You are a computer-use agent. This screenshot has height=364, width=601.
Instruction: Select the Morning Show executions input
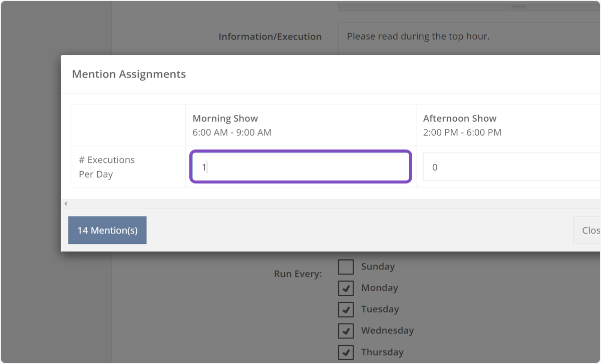tap(300, 166)
